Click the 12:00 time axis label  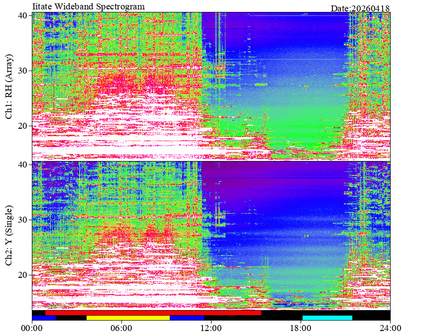click(x=211, y=328)
